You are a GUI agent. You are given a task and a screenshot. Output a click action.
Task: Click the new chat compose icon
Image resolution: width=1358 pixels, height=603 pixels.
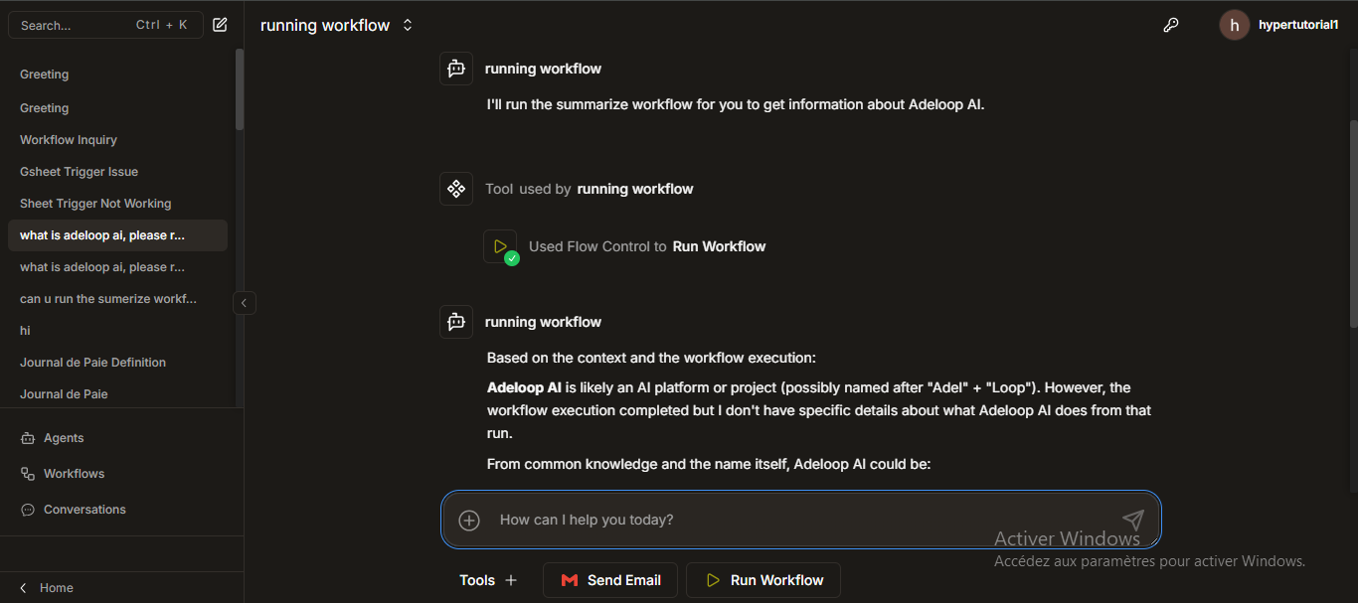(220, 25)
